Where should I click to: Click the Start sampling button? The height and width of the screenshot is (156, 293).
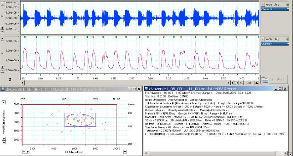click(x=277, y=79)
